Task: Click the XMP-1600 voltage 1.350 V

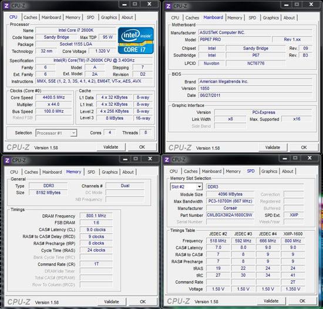Action: click(293, 289)
